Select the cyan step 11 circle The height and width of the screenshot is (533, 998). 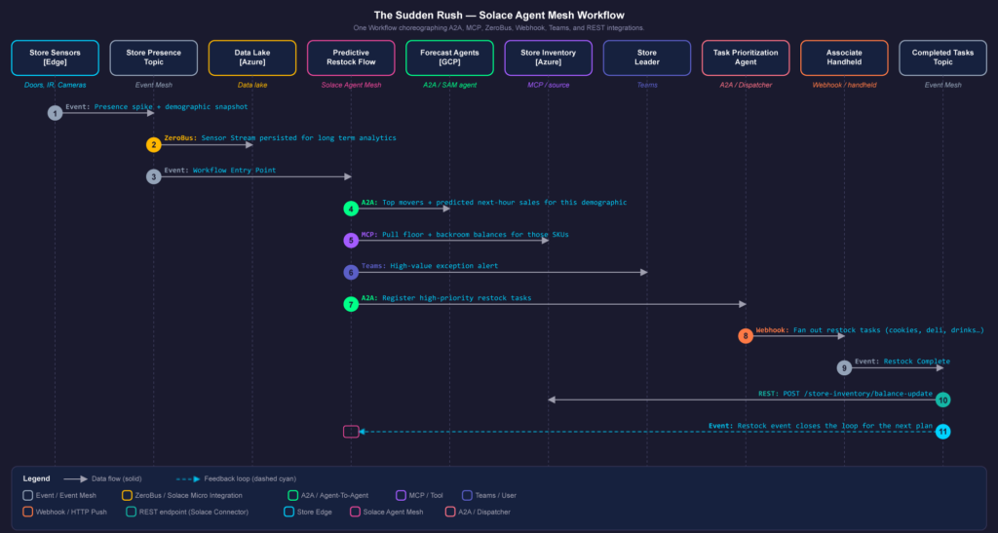pyautogui.click(x=942, y=432)
